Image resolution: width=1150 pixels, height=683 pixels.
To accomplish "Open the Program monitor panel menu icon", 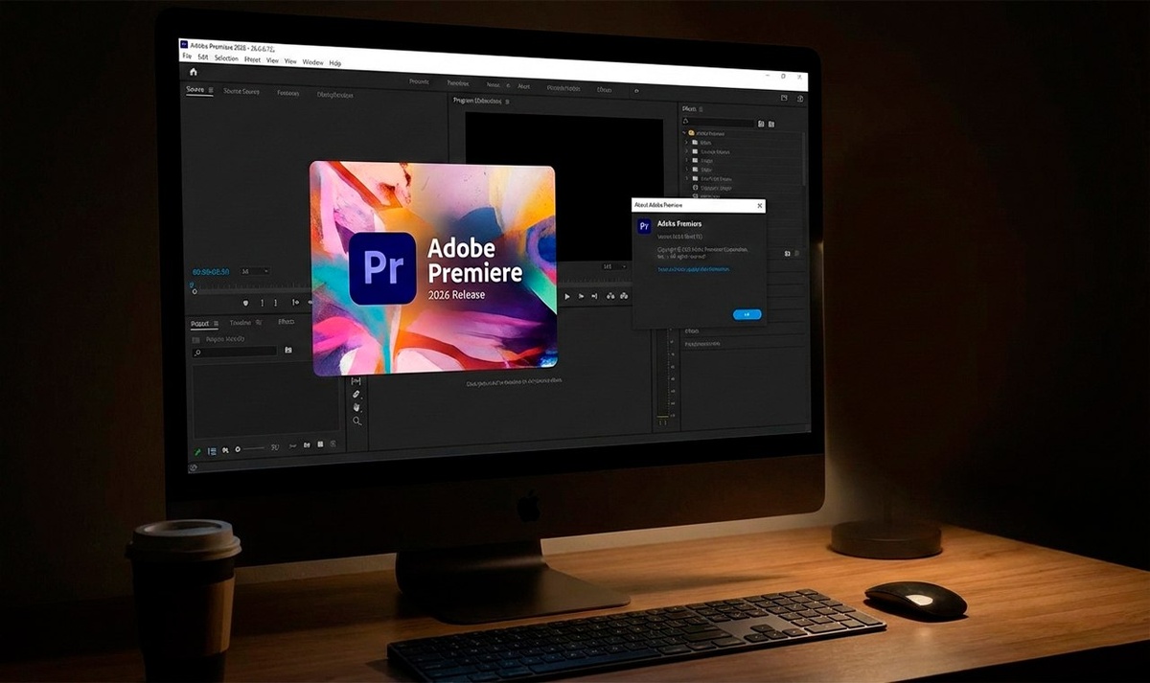I will coord(507,100).
